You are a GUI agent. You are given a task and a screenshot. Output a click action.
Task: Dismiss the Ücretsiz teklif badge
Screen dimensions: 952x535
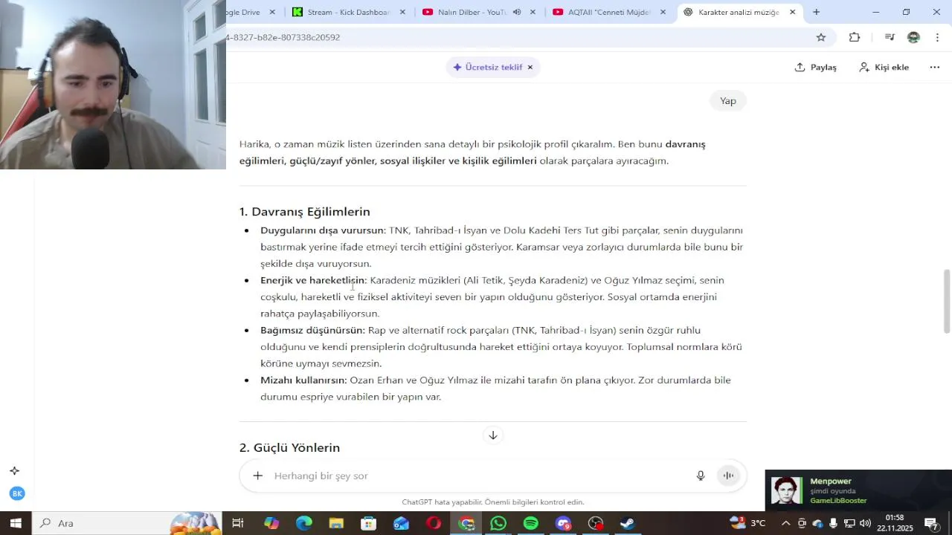tap(530, 67)
